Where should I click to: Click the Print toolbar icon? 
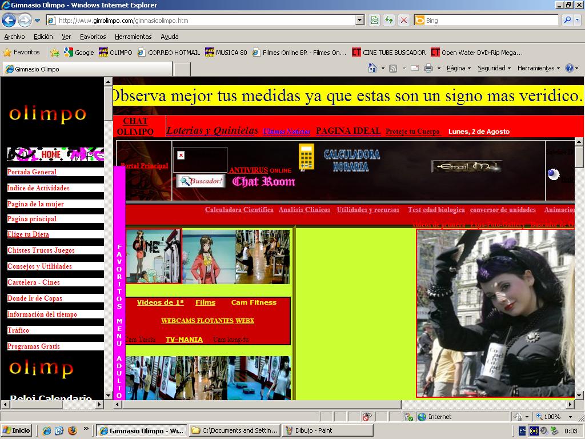(428, 68)
